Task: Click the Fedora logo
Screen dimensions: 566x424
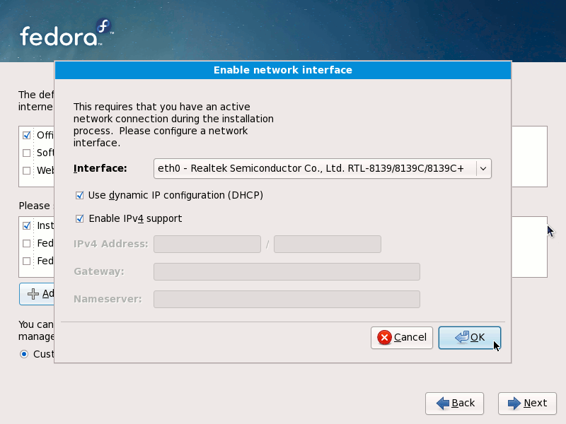Action: click(67, 33)
